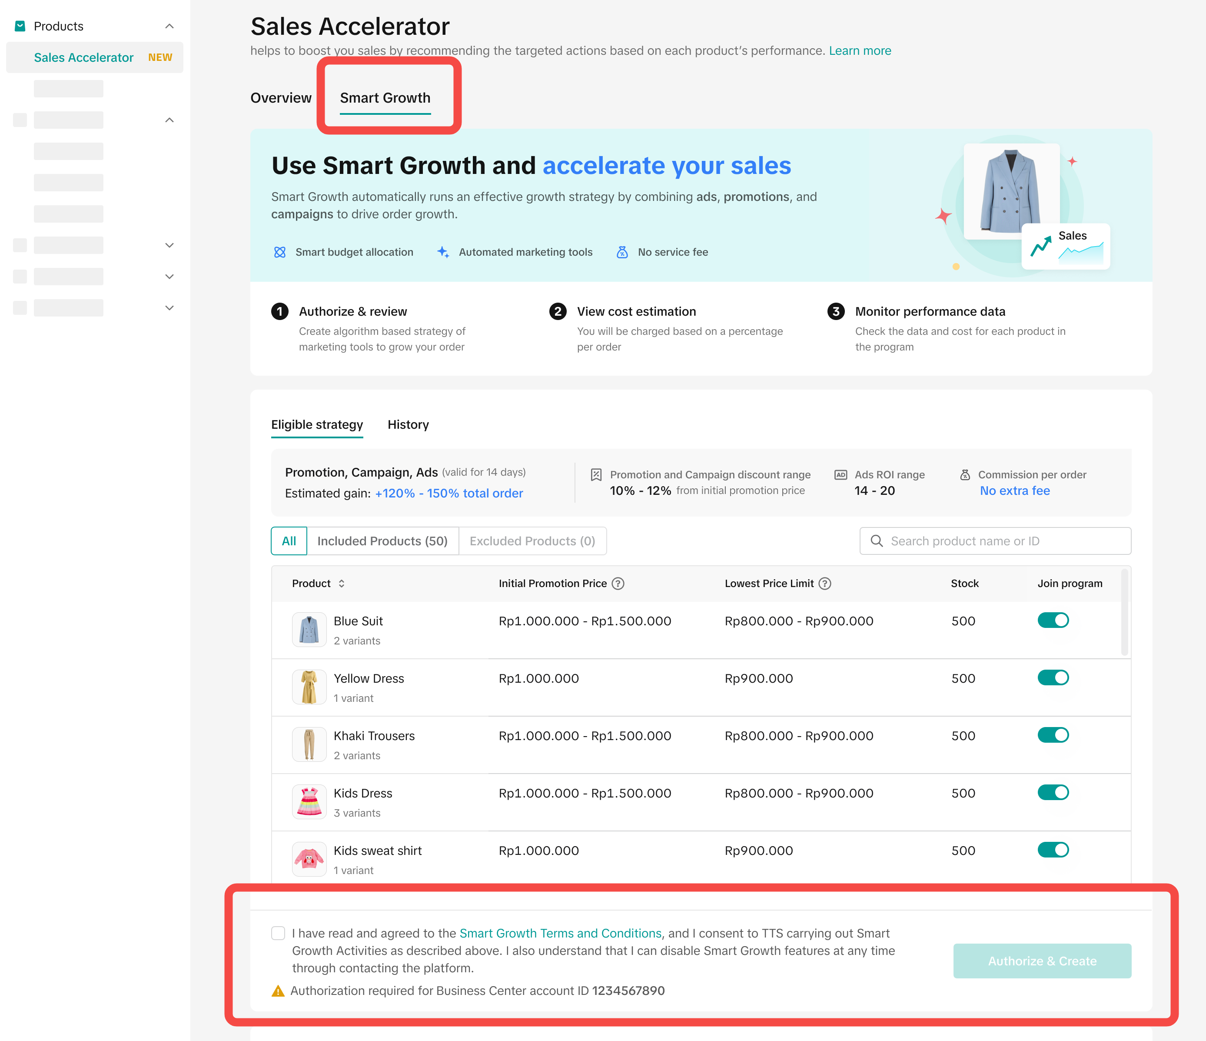Click Lowest Price Limit help icon
Viewport: 1206px width, 1041px height.
pos(825,584)
